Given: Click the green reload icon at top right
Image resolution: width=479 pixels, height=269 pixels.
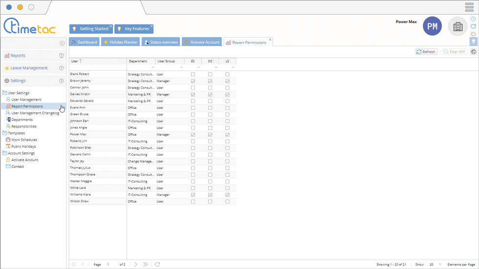Looking at the screenshot, I should tap(473, 26).
